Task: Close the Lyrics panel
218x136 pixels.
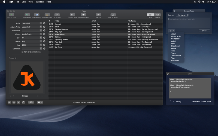Action: [x=168, y=74]
